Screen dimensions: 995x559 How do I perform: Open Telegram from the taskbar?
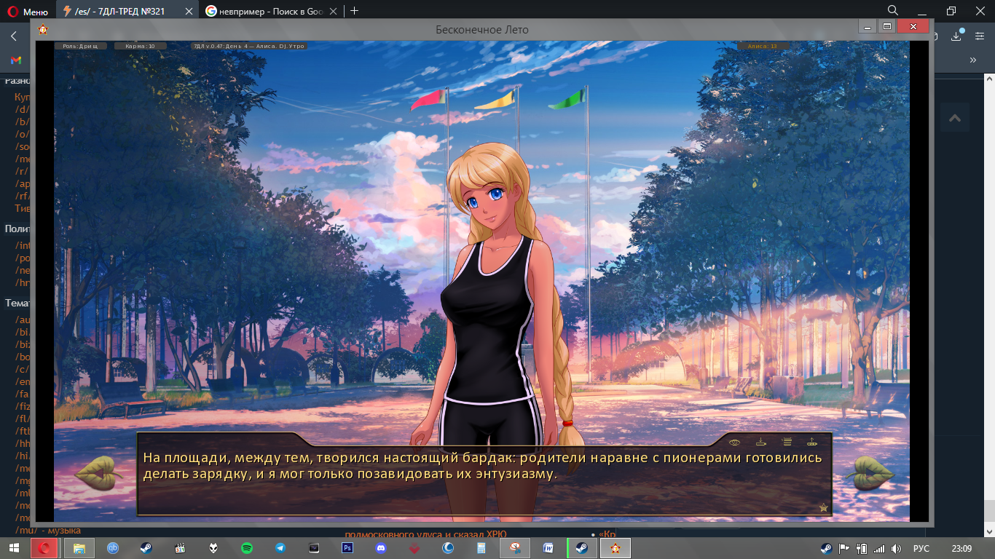[280, 548]
